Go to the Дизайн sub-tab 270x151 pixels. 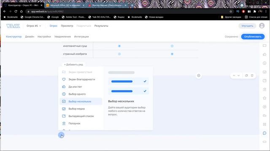[30, 36]
